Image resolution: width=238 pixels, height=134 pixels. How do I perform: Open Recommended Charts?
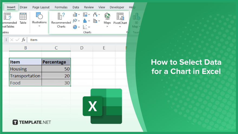[x=61, y=20]
